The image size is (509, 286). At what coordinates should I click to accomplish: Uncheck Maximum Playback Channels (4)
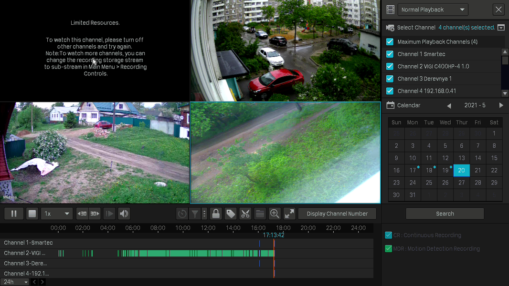click(390, 42)
